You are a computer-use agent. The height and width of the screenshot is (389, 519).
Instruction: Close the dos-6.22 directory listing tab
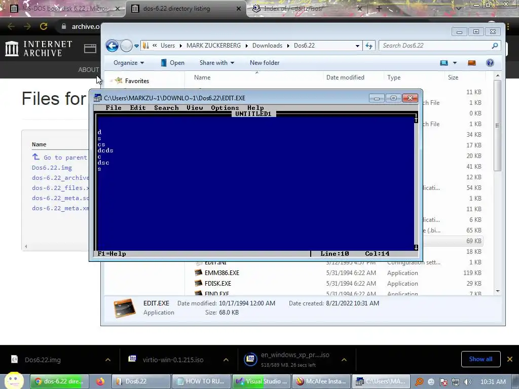[x=239, y=9]
